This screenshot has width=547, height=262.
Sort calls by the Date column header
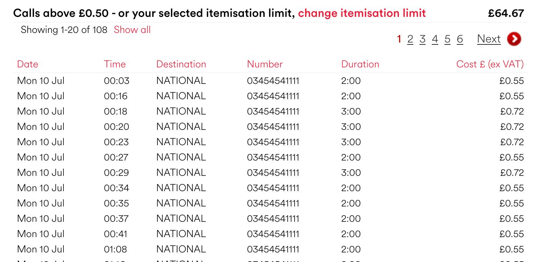tap(28, 64)
